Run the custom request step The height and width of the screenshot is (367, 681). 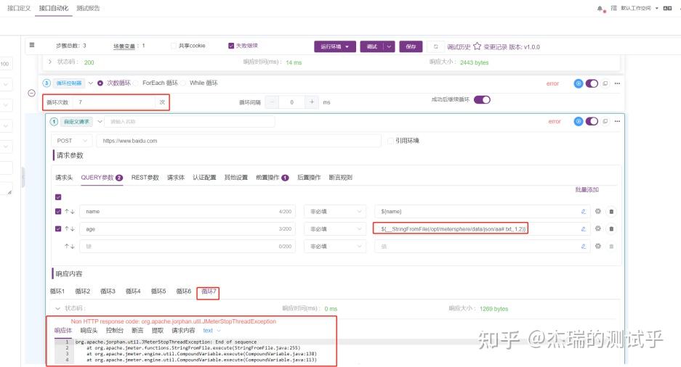tap(578, 121)
